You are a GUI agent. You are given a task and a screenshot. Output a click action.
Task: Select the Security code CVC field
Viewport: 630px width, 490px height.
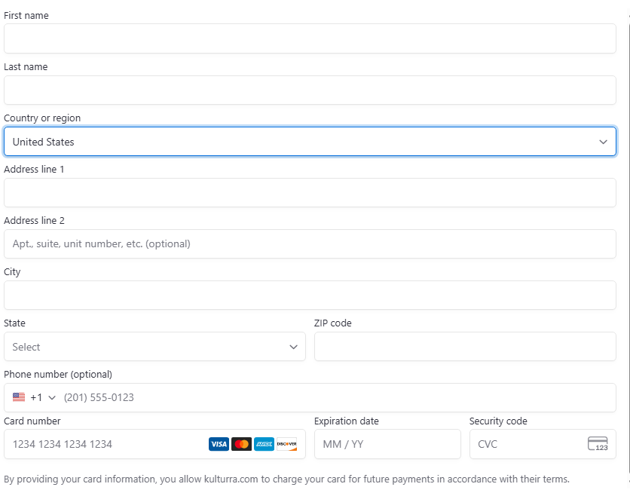pos(528,444)
